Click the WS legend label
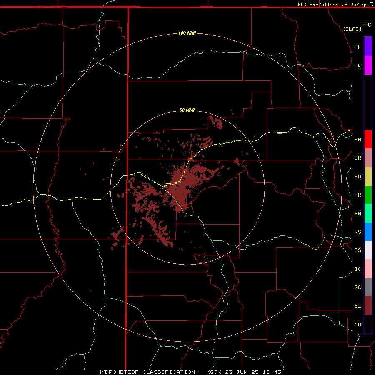The image size is (375, 375). [x=357, y=232]
